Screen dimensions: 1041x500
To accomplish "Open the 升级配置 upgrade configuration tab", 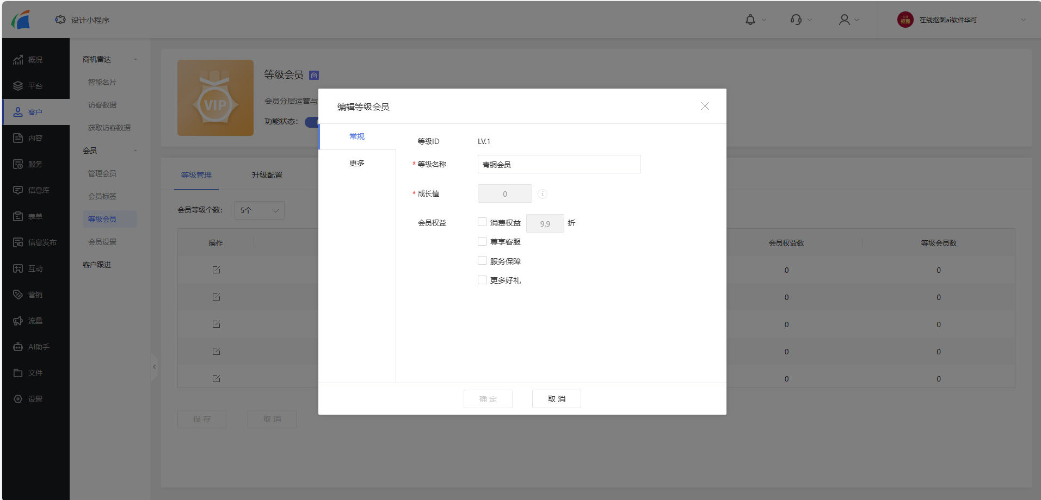I will (x=267, y=174).
